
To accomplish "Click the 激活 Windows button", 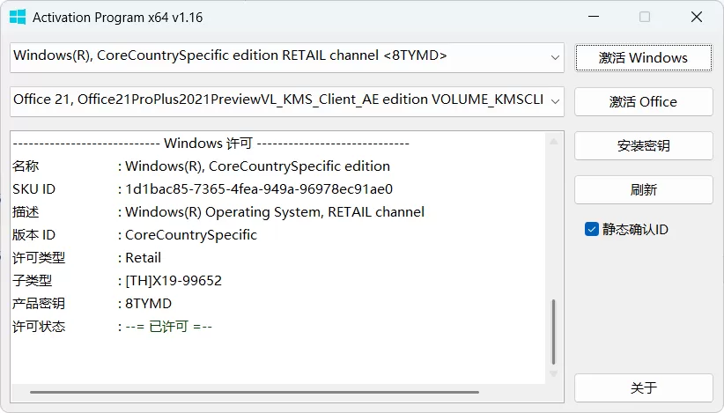I will click(x=643, y=58).
